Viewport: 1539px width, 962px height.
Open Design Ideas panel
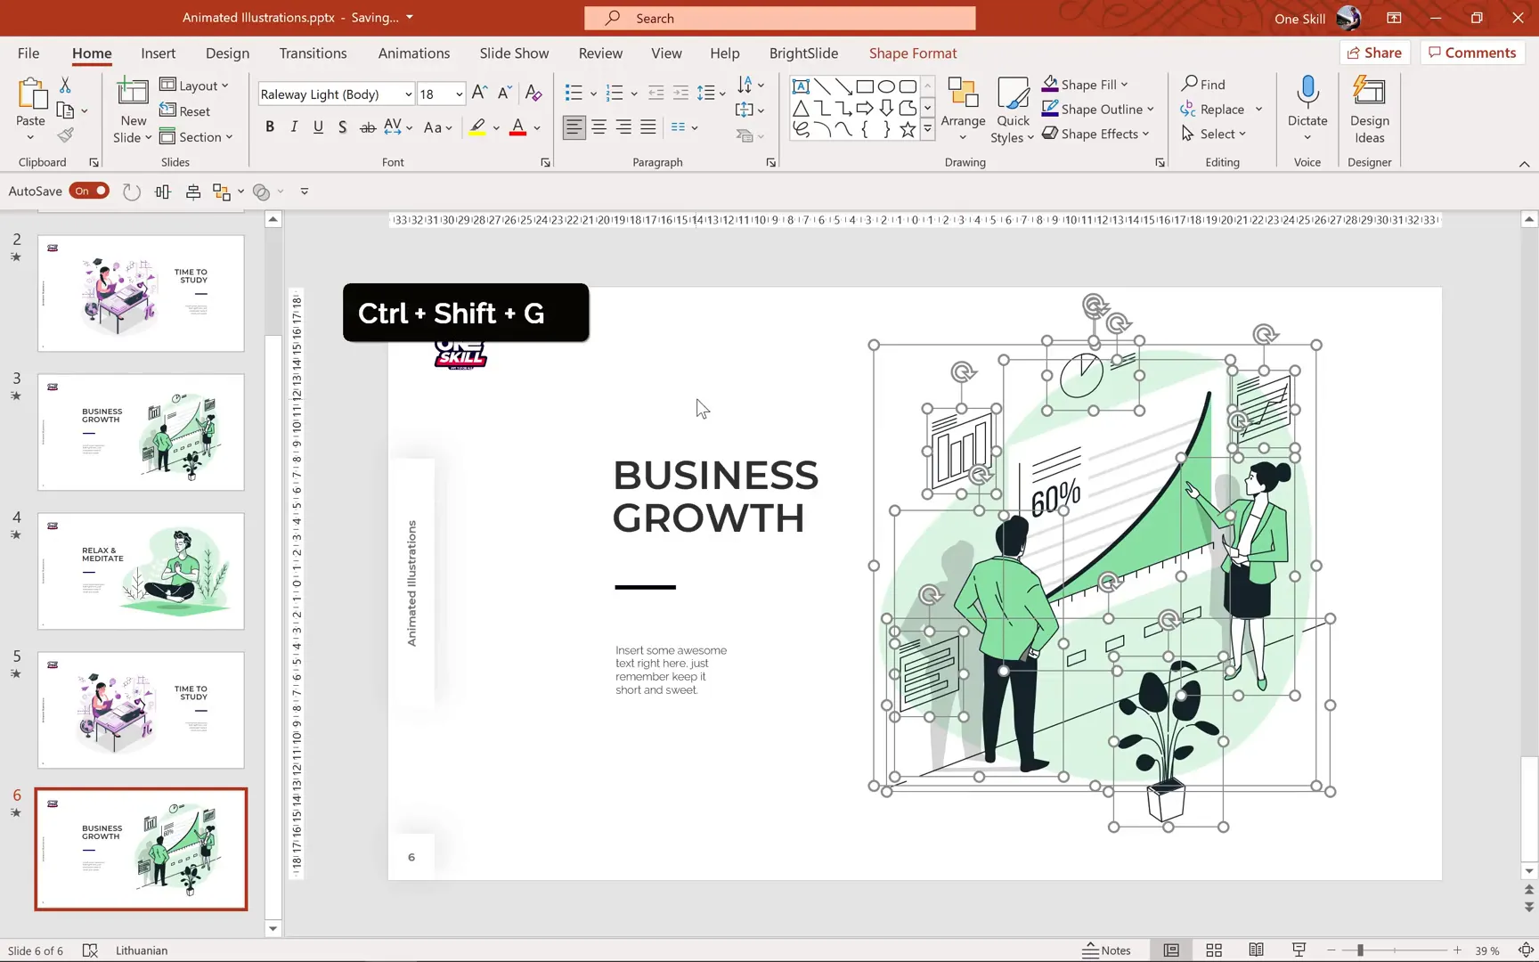pos(1369,109)
